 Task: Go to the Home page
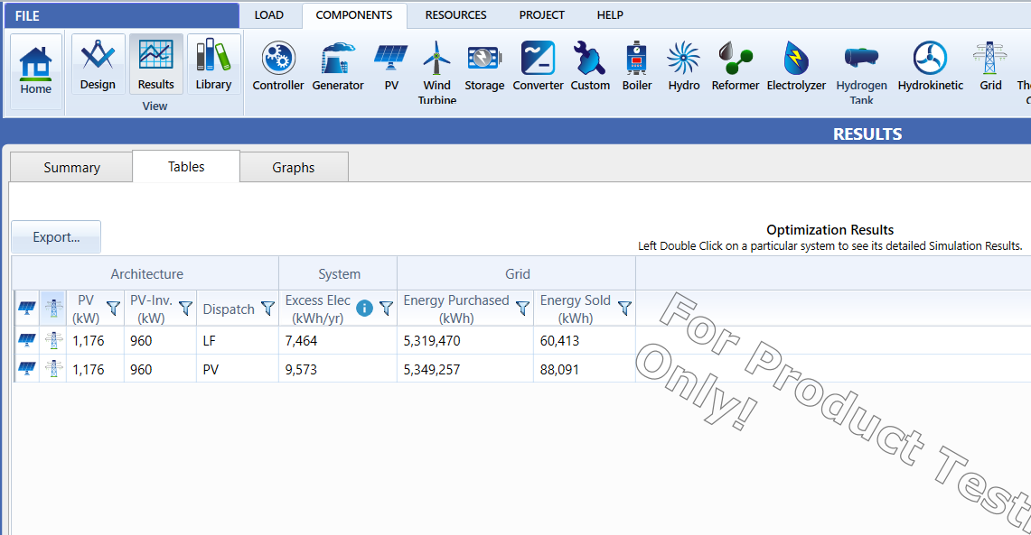36,72
